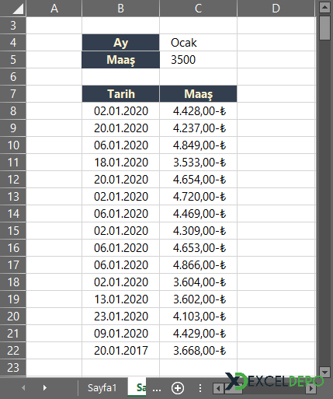This screenshot has height=399, width=333.
Task: Select column B header
Action: tap(120, 9)
